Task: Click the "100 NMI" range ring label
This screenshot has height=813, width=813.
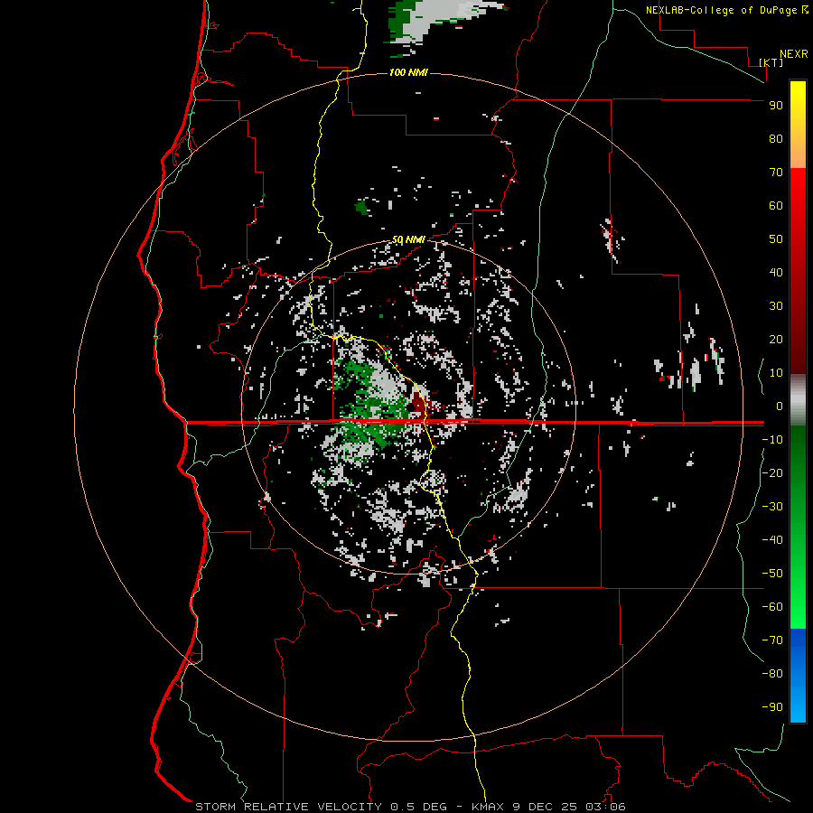Action: coord(408,72)
